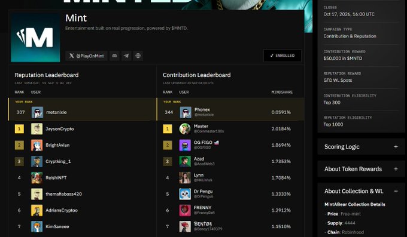Screen dimensions: 407x237
Task: Click the rank 307 number
Action: click(20, 112)
